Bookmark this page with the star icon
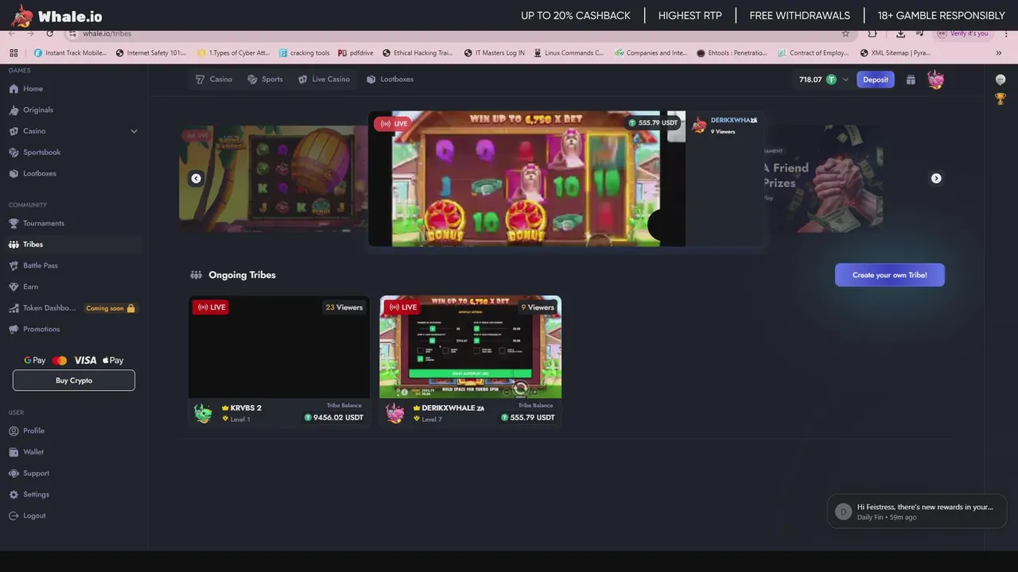 click(845, 33)
